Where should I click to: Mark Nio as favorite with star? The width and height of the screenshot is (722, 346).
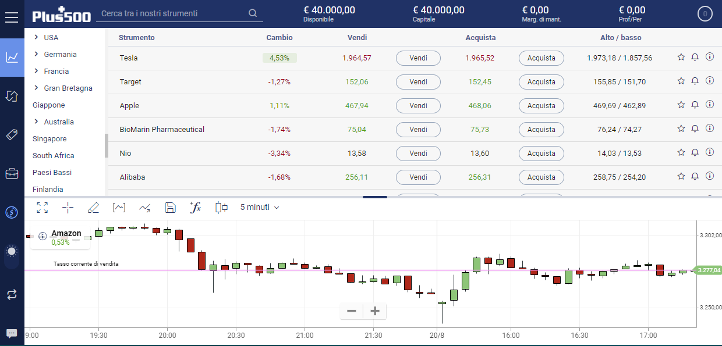681,152
